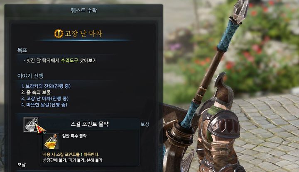Click the 목표 section heading
Image resolution: width=299 pixels, height=172 pixels.
(x=22, y=50)
